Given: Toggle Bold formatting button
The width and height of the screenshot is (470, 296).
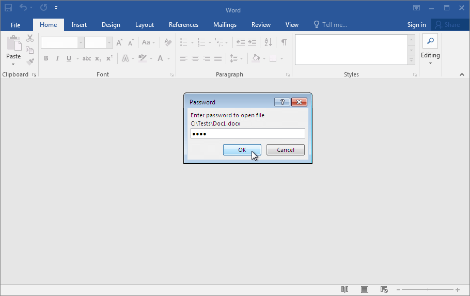Looking at the screenshot, I should tap(46, 58).
